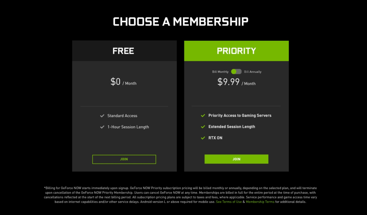Select the Bill Monthly label
The height and width of the screenshot is (215, 367).
[220, 72]
